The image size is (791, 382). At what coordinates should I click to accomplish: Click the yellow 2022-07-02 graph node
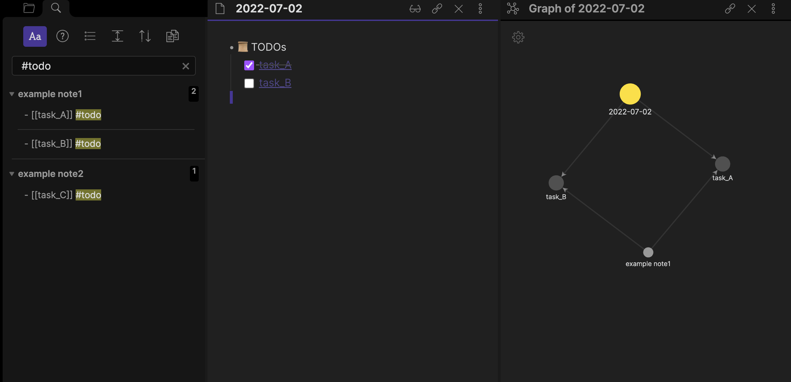tap(630, 94)
